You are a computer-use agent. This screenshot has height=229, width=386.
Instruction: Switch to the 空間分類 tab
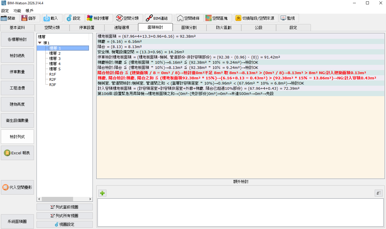click(x=52, y=28)
